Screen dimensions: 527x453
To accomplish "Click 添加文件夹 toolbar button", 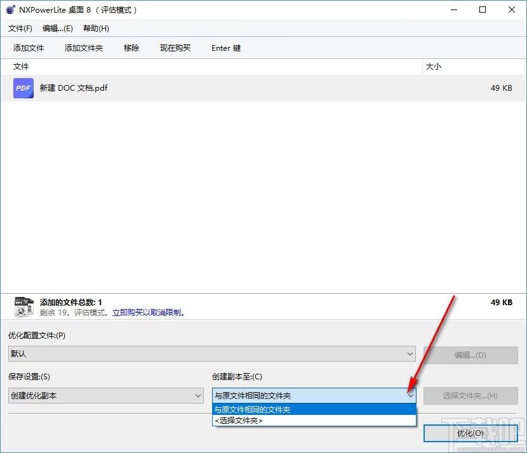I will (83, 48).
